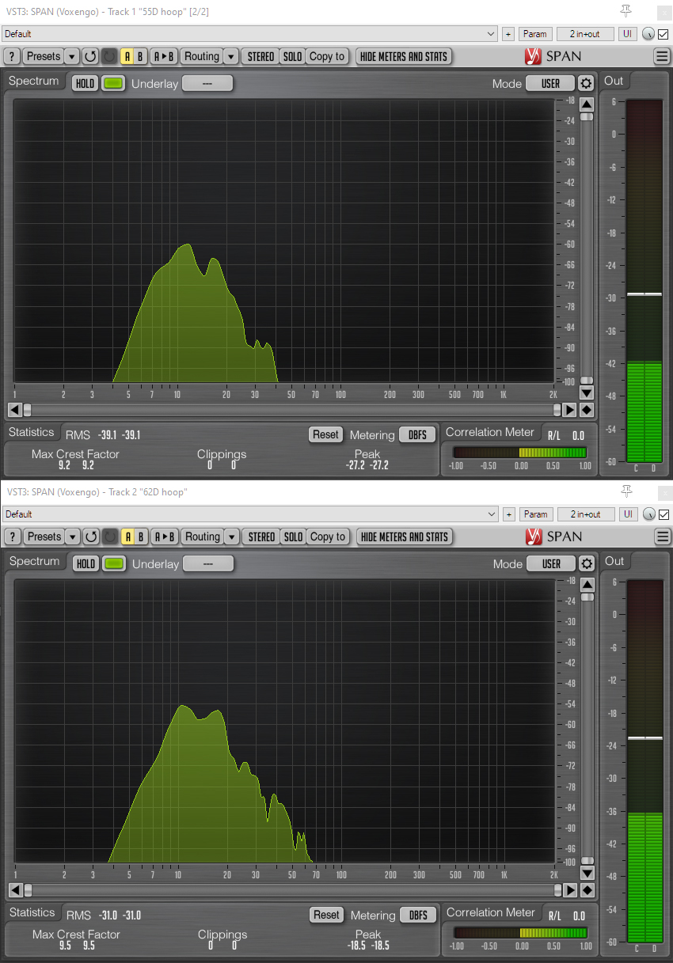Click diamond zoom reset under 62D hoop spectrum

pos(587,890)
